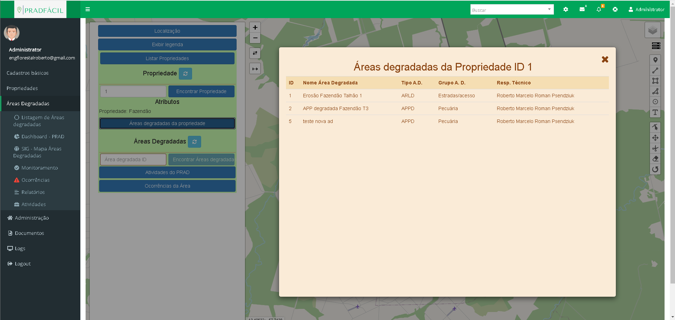Pick the draw circle tool
Image resolution: width=675 pixels, height=320 pixels.
click(x=655, y=102)
